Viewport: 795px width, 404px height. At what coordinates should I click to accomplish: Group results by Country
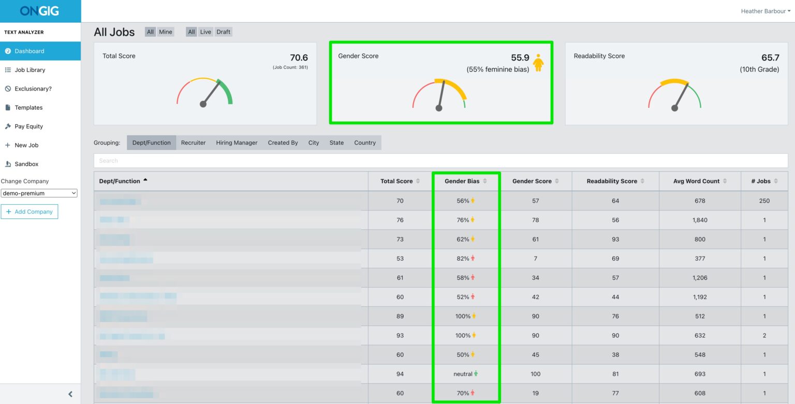(x=365, y=142)
